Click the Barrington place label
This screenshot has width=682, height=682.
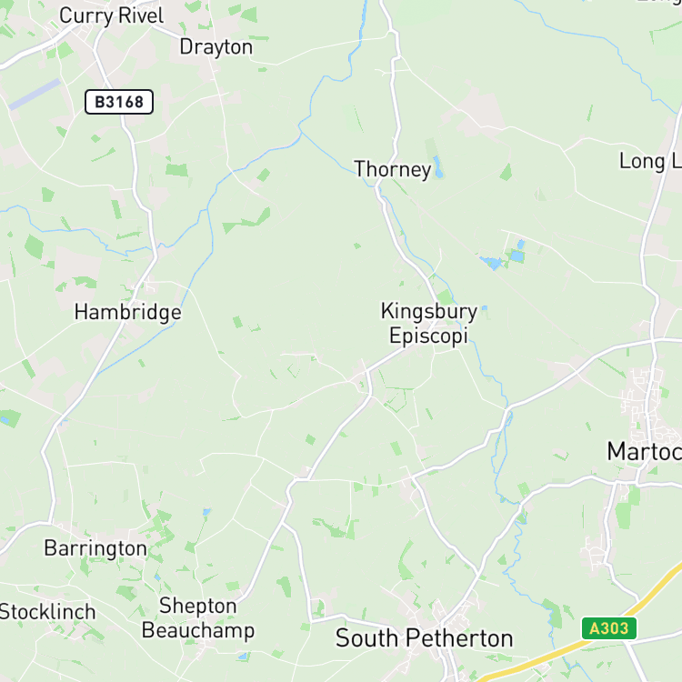(95, 548)
